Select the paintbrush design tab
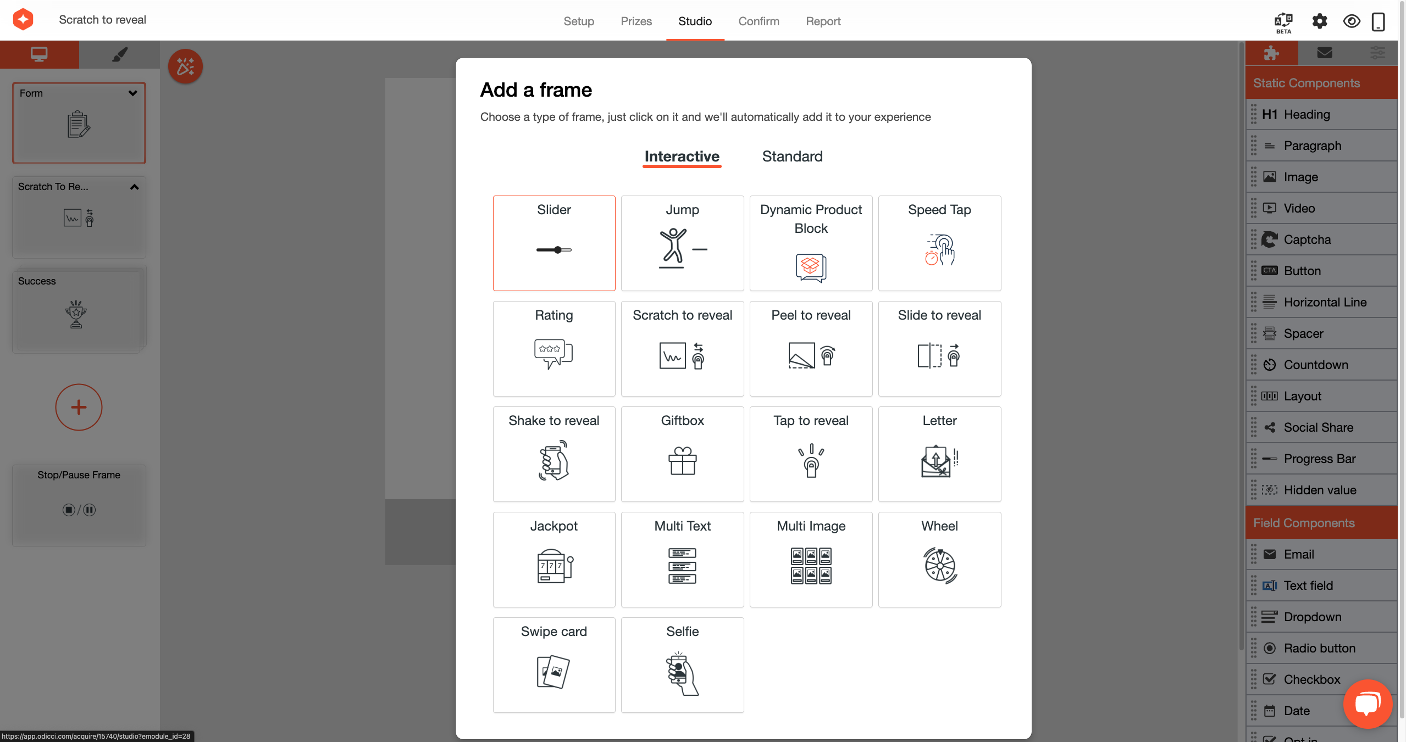 click(119, 54)
